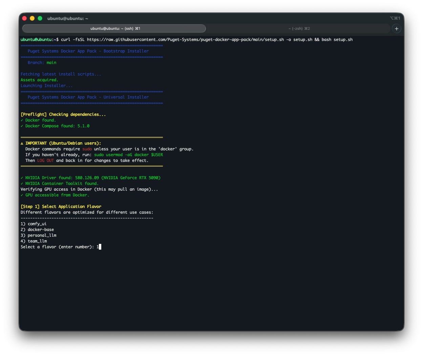
Task: Click the Docker Compose found checkmark line
Action: [55, 126]
